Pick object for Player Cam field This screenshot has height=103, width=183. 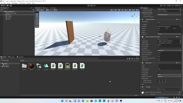click(x=180, y=41)
